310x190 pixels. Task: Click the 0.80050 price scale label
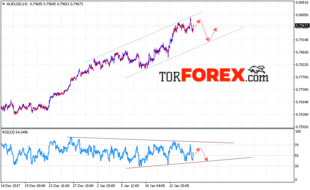point(302,15)
